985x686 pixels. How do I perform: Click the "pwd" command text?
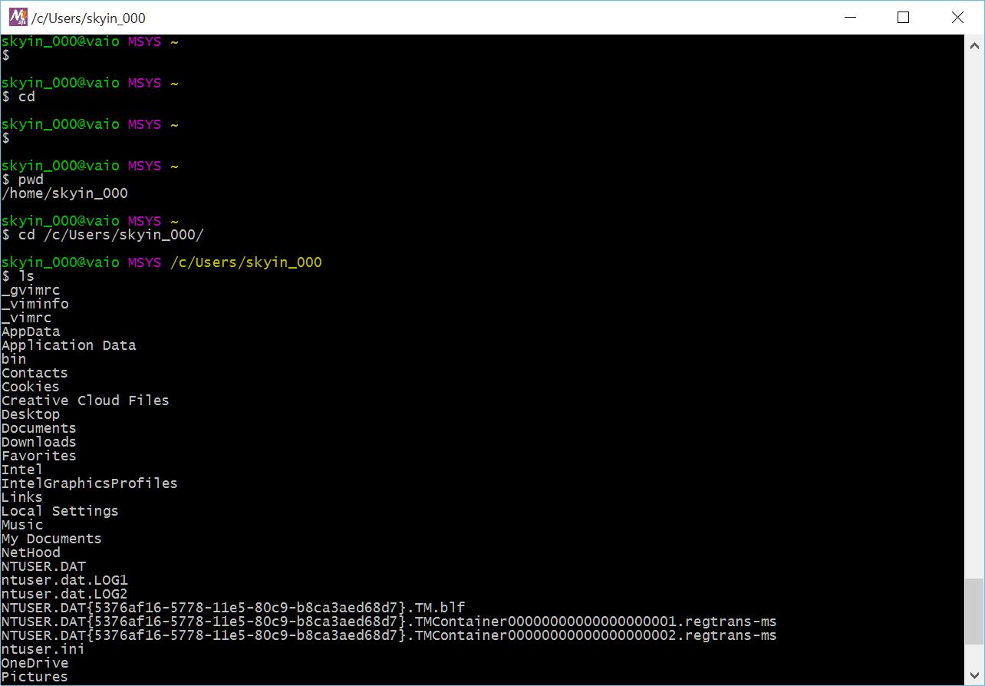(29, 179)
